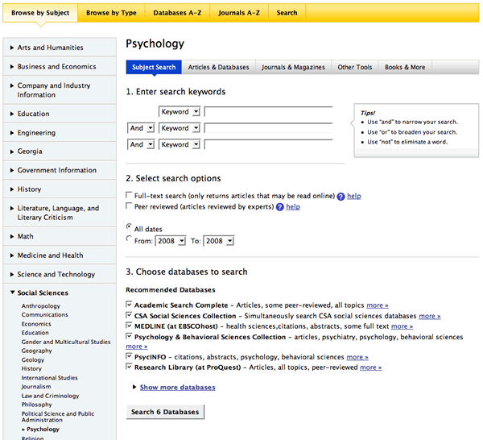The image size is (483, 440).
Task: Select Other Tools tab
Action: click(x=355, y=67)
